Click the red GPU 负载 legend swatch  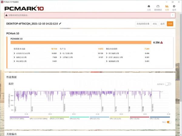click(x=139, y=117)
